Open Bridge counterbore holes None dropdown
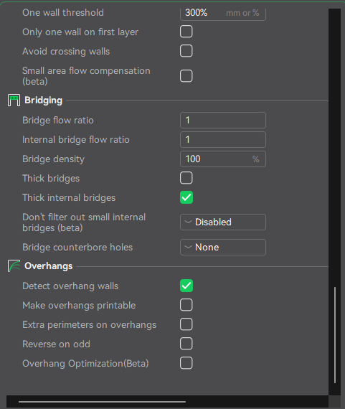Screen dimensions: 345x409 [223, 247]
